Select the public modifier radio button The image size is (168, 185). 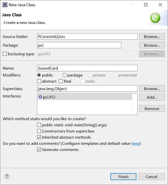pos(39,75)
